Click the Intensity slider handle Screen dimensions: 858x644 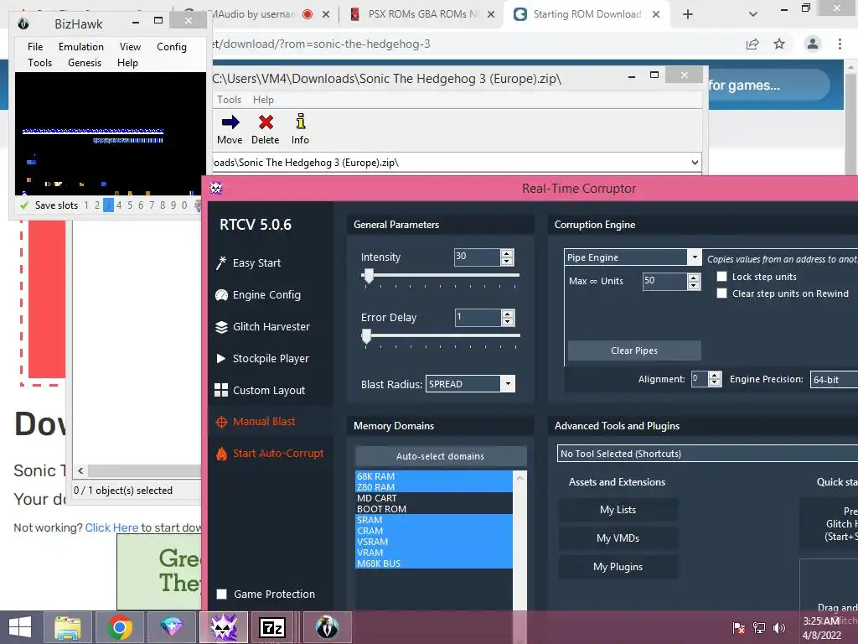pyautogui.click(x=369, y=276)
